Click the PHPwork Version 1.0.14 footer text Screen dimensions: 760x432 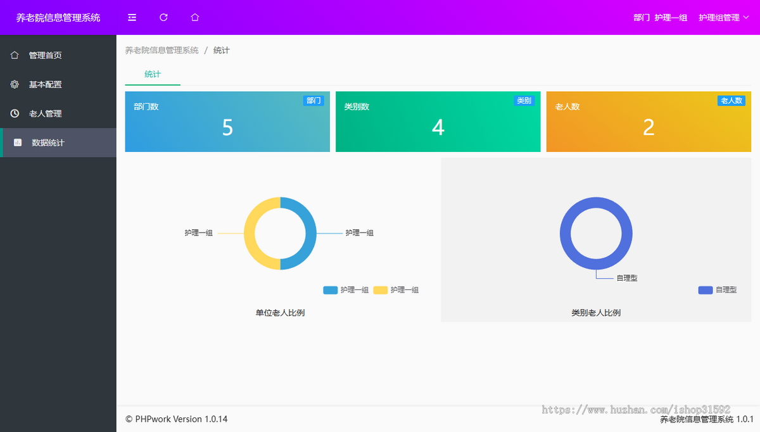pyautogui.click(x=176, y=419)
